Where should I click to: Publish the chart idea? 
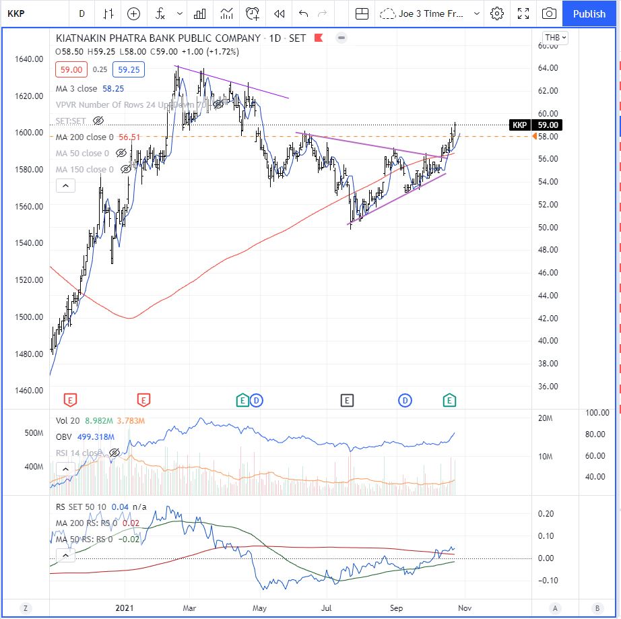(x=589, y=14)
